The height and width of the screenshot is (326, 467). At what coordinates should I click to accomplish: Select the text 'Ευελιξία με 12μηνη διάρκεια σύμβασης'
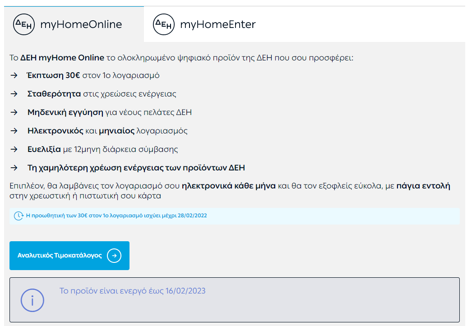point(103,149)
